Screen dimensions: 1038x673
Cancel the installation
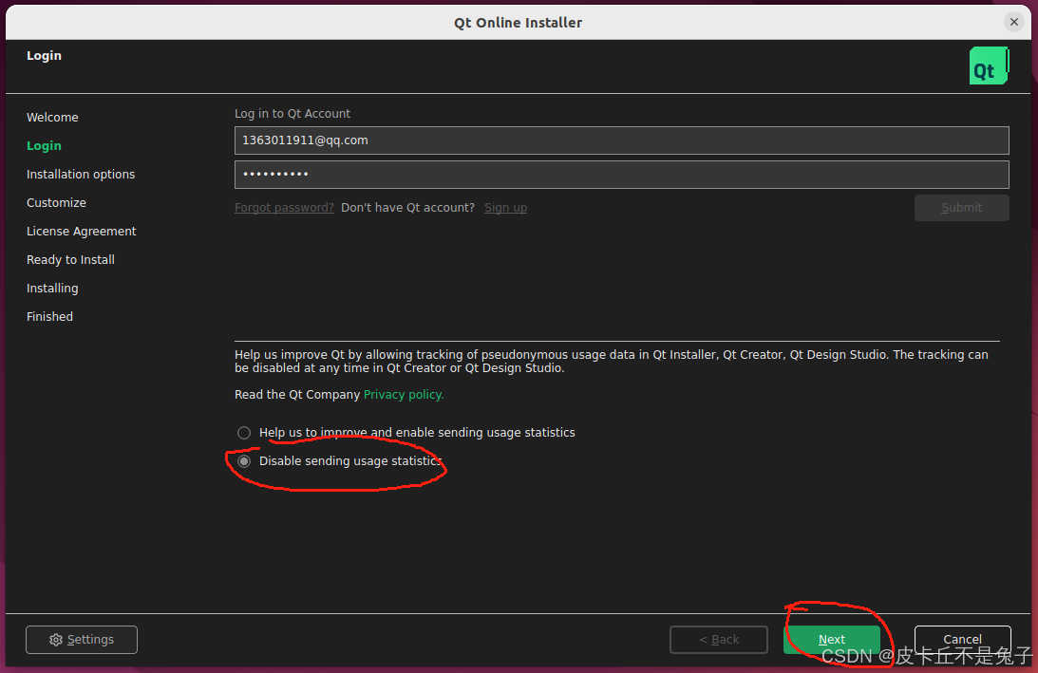click(x=963, y=640)
